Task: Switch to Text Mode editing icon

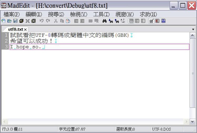Action: (151, 21)
